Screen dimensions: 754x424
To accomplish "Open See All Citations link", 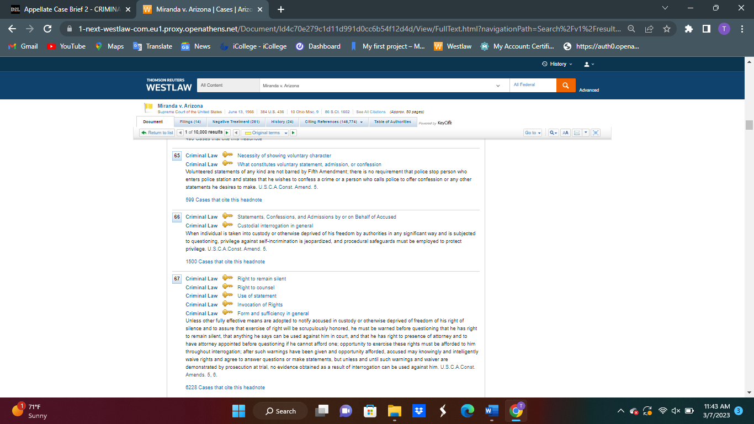I will (x=371, y=112).
